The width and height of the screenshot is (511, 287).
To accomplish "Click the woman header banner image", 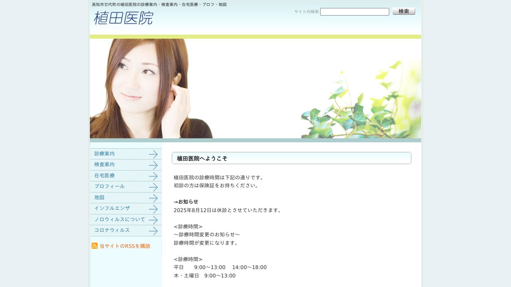I will pos(255,88).
